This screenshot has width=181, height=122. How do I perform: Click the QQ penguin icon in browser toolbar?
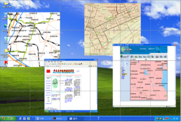pyautogui.click(x=81, y=64)
